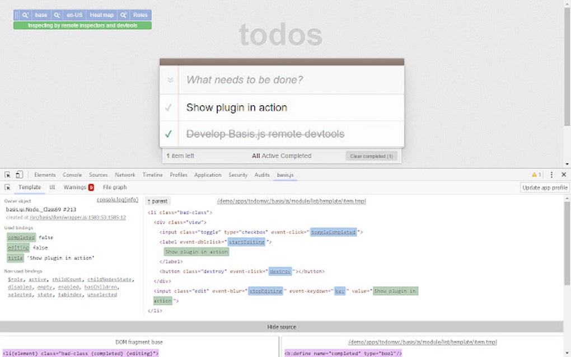Image resolution: width=571 pixels, height=357 pixels.
Task: Switch to the Console tab
Action: (x=72, y=175)
